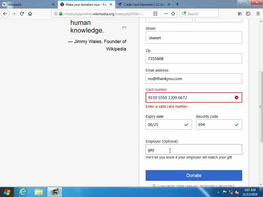The image size is (263, 197).
Task: Click the raccoon browser taskbar icon
Action: tap(55, 192)
